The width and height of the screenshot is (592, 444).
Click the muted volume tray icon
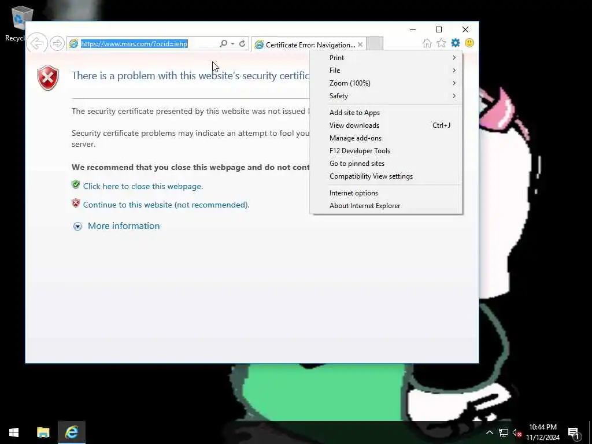coord(517,432)
